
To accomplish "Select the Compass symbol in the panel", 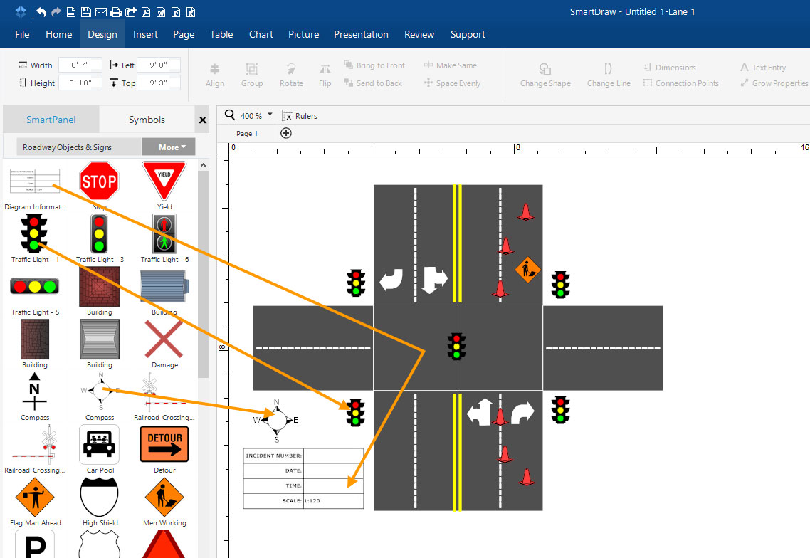I will (x=98, y=391).
